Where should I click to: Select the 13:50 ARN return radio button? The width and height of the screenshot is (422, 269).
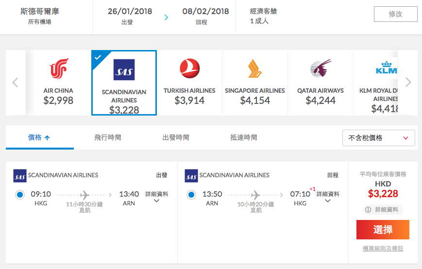pyautogui.click(x=191, y=195)
